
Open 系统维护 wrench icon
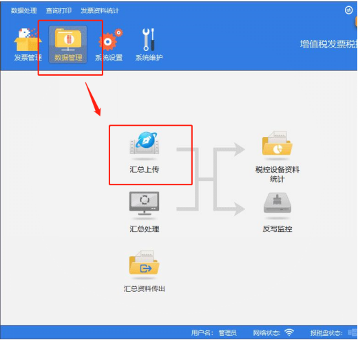click(x=149, y=39)
